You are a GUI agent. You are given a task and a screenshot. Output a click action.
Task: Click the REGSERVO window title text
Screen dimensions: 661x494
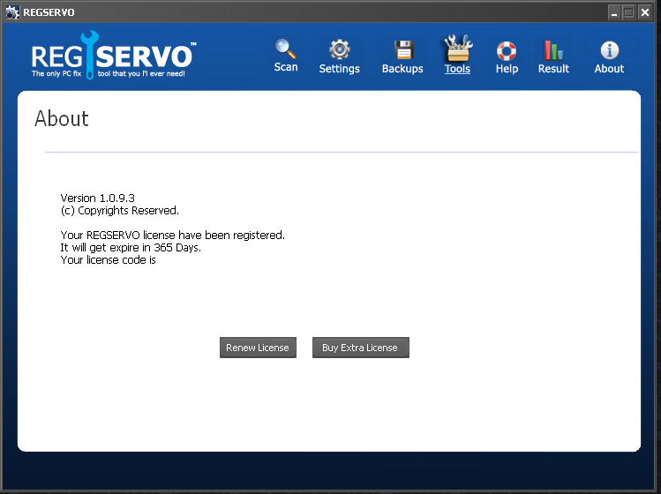[x=49, y=12]
